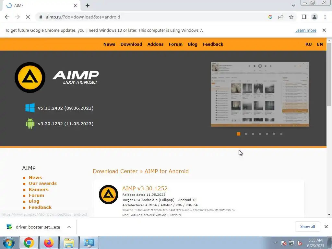The height and width of the screenshot is (249, 332).
Task: Open Blog in the AIMP sidebar
Action: 34,201
